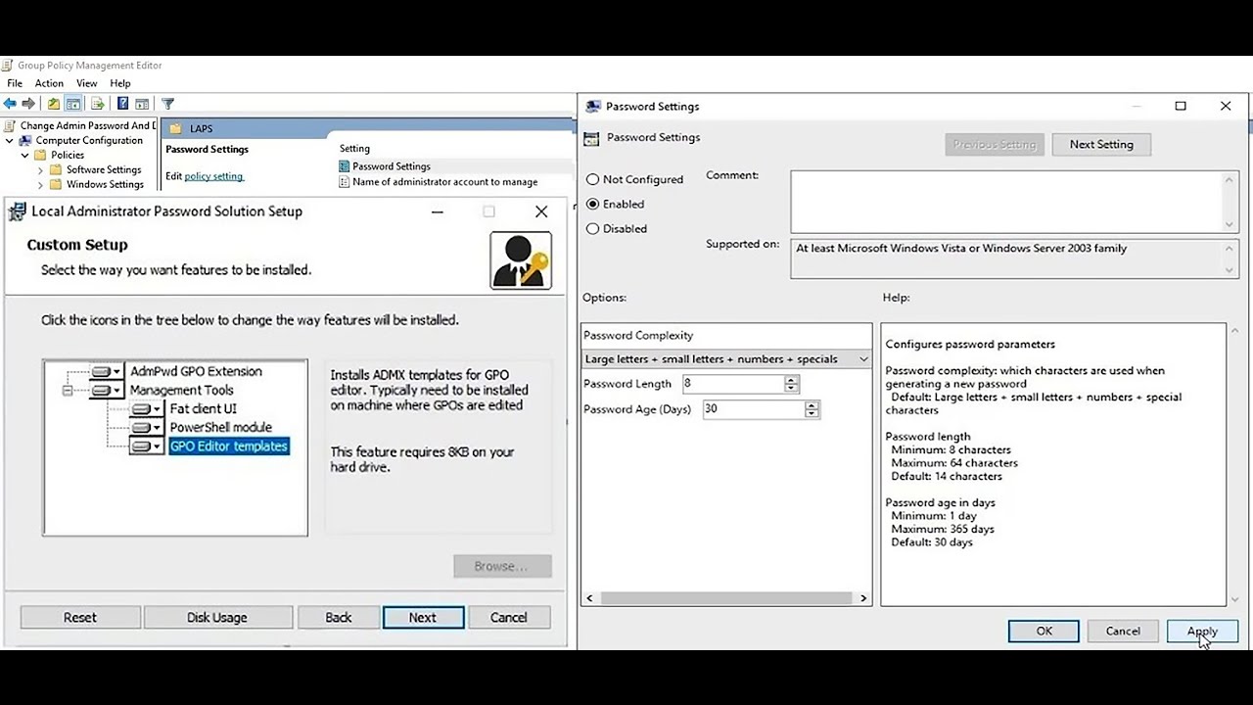1253x705 pixels.
Task: Click the Change Admin Password root node icon
Action: point(10,125)
